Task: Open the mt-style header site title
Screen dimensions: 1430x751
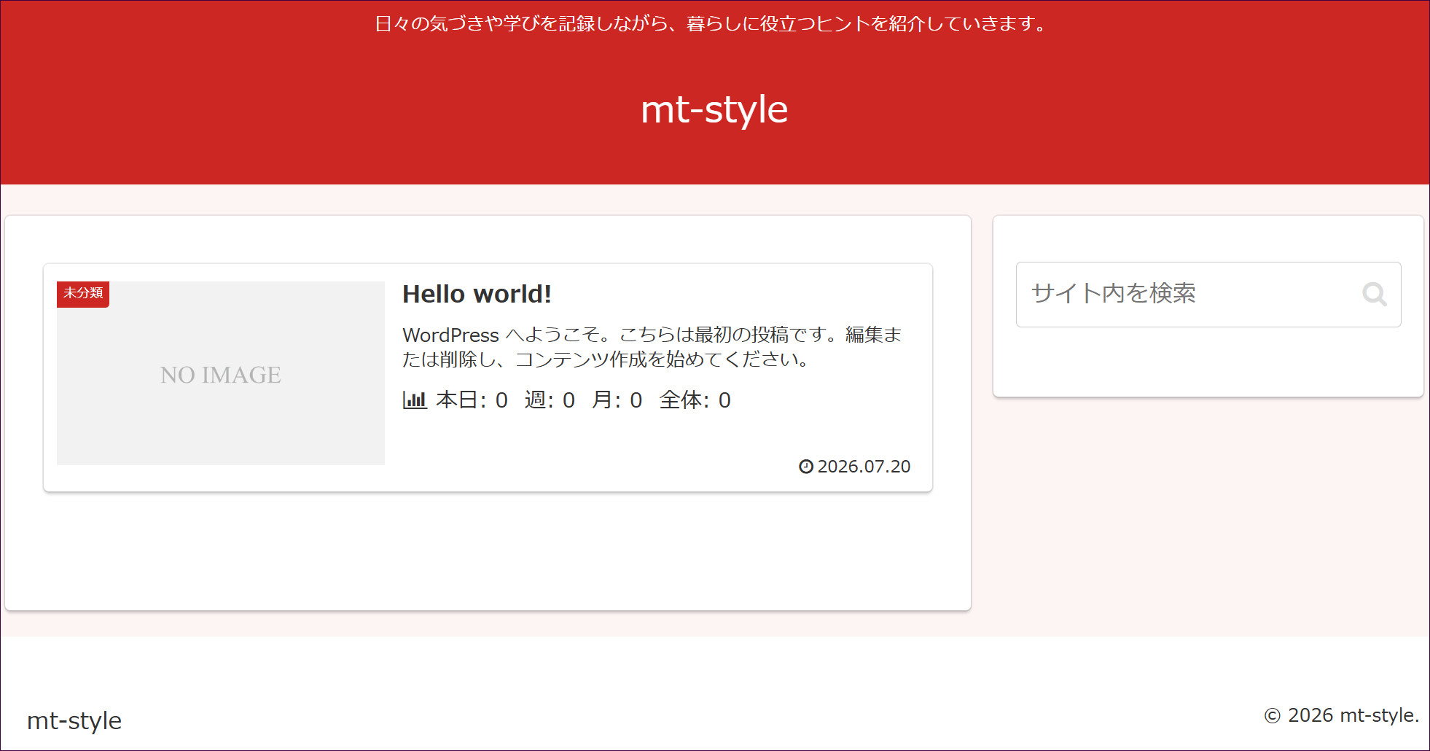Action: [x=714, y=110]
